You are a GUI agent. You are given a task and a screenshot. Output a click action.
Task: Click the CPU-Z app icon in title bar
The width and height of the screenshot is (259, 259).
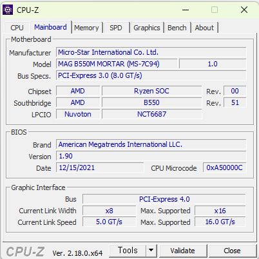click(x=8, y=10)
